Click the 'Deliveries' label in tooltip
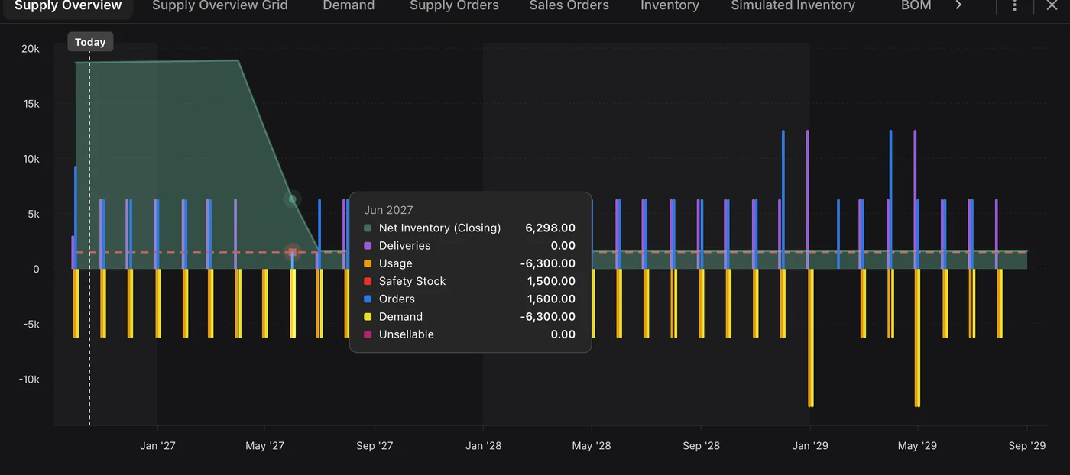 [404, 246]
